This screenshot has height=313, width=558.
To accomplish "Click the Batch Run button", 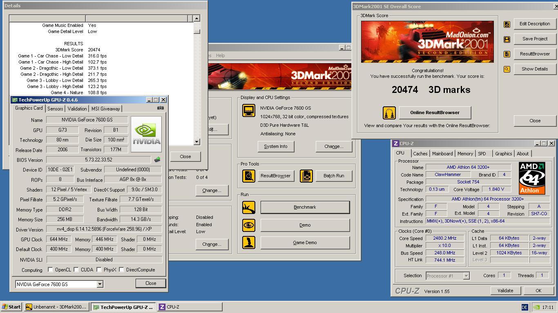I will coord(334,176).
